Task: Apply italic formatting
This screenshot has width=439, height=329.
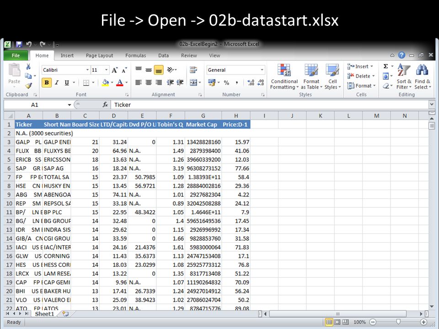Action: point(57,83)
